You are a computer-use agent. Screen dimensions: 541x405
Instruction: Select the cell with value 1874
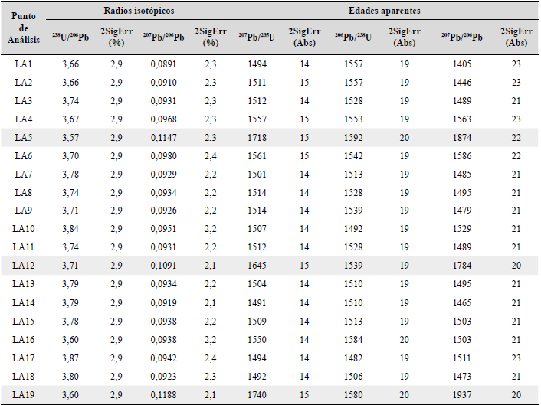pos(461,137)
